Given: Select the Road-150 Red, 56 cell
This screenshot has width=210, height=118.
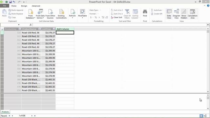Looking at the screenshot, I should click(x=31, y=33).
